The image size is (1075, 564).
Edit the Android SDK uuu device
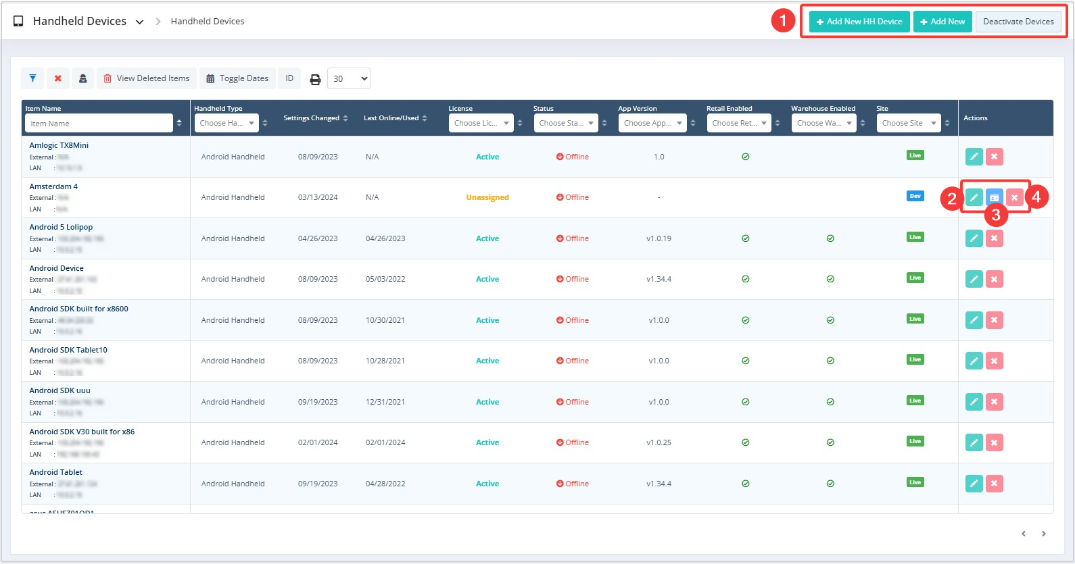pos(974,402)
